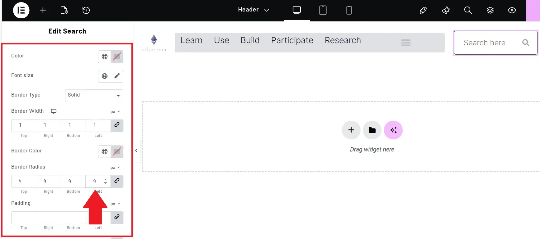Switch to tablet preview mode

point(323,10)
